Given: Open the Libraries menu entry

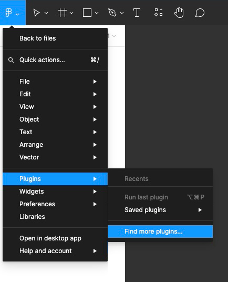Looking at the screenshot, I should pos(55,217).
